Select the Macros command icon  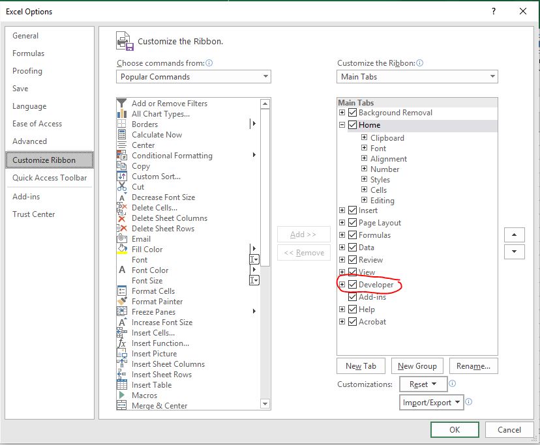[123, 395]
